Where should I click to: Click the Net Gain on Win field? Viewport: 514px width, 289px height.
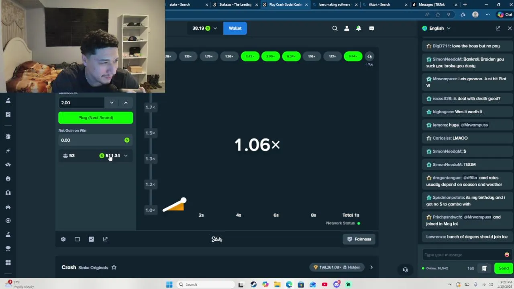click(x=96, y=140)
